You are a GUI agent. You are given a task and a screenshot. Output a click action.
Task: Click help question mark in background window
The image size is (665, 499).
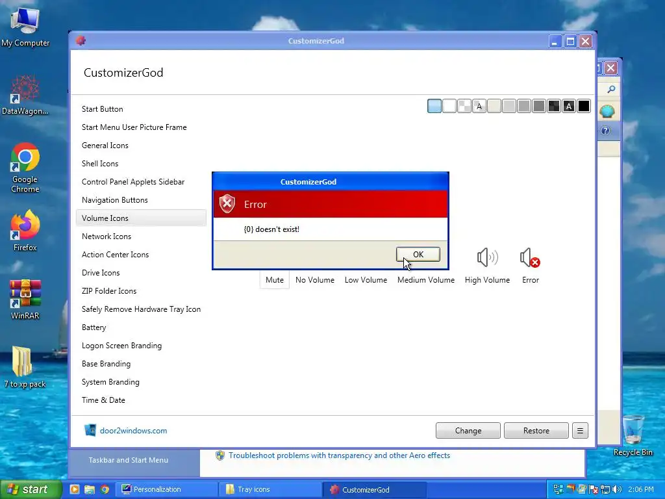point(605,131)
